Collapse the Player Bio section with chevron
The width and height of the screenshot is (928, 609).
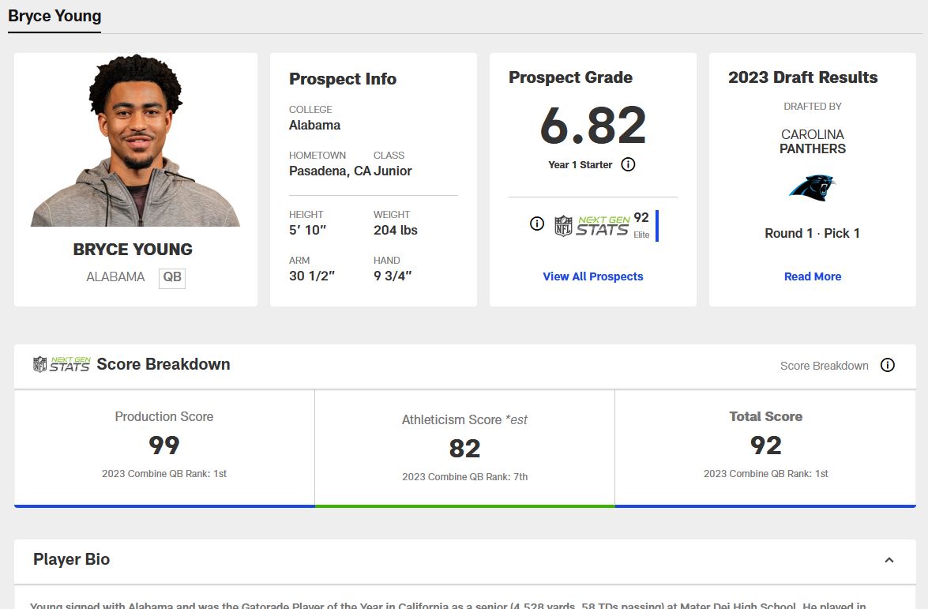point(889,560)
